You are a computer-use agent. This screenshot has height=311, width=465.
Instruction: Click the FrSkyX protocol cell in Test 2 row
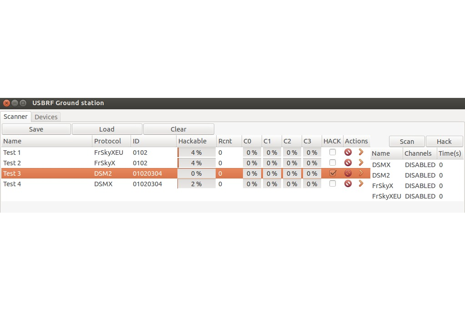click(105, 163)
